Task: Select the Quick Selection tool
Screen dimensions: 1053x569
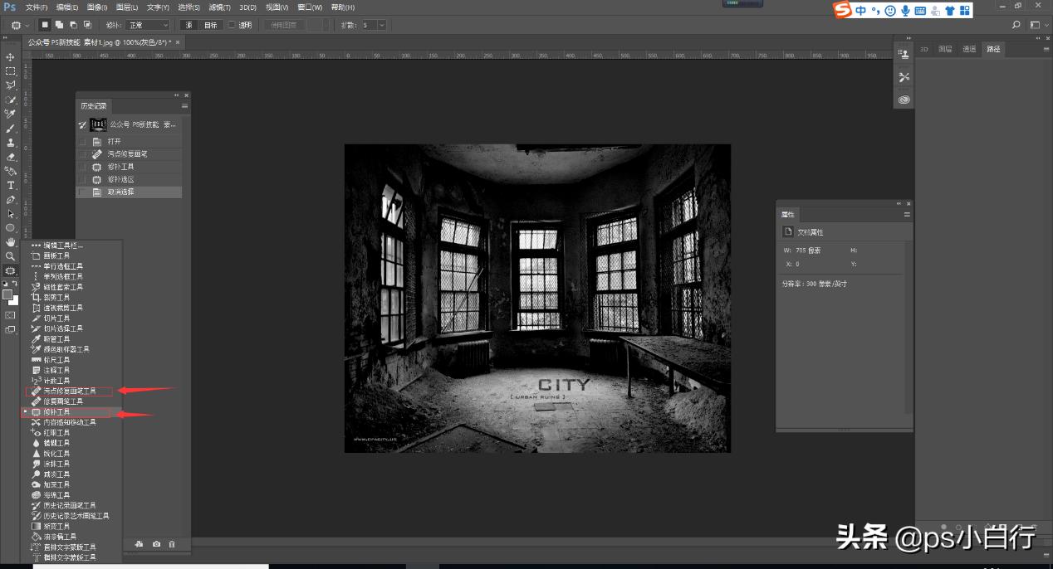Action: pos(11,100)
